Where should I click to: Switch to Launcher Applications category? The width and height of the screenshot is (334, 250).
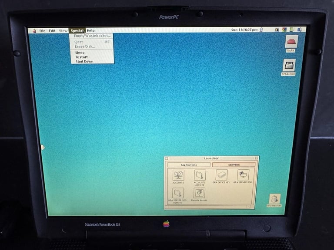[189, 165]
